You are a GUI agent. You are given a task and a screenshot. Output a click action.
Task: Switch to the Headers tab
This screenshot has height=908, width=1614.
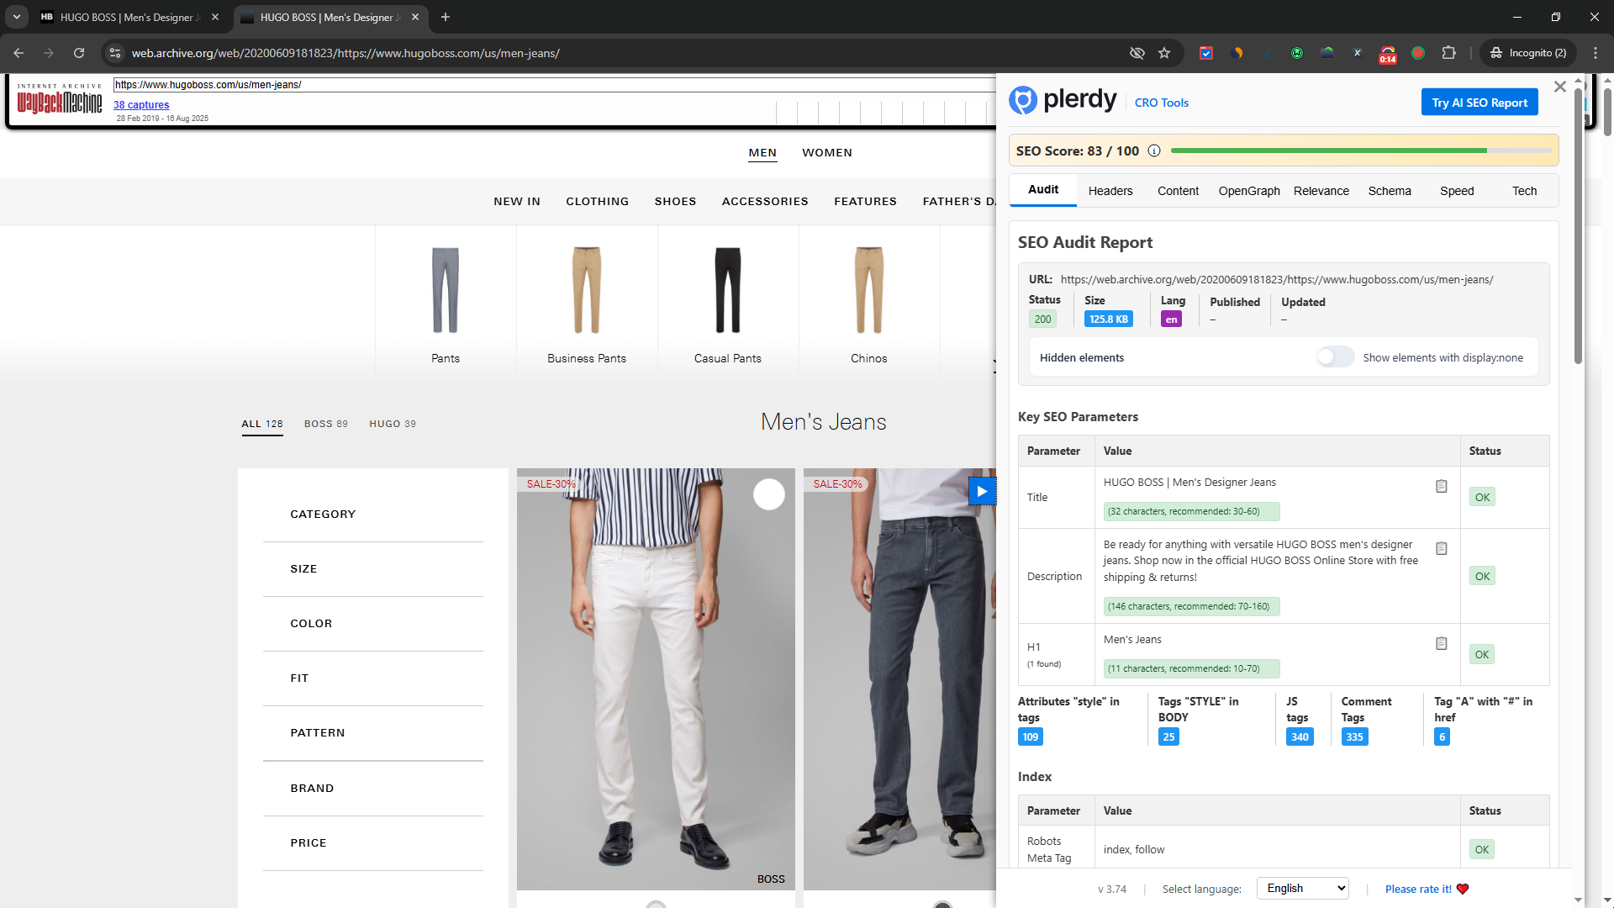1110,191
